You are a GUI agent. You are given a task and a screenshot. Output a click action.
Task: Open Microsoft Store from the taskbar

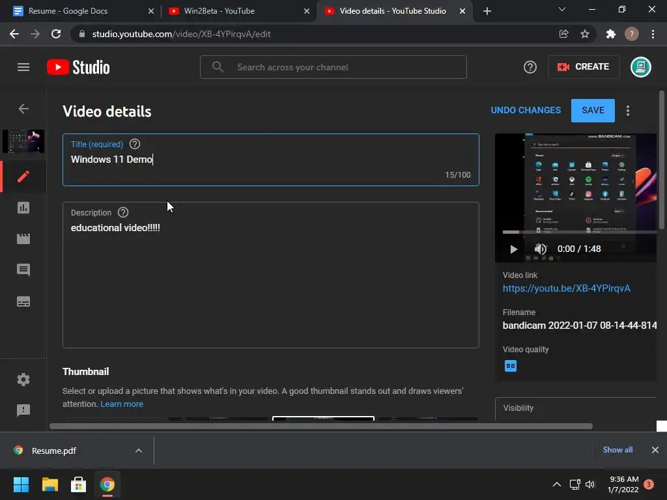pyautogui.click(x=78, y=484)
